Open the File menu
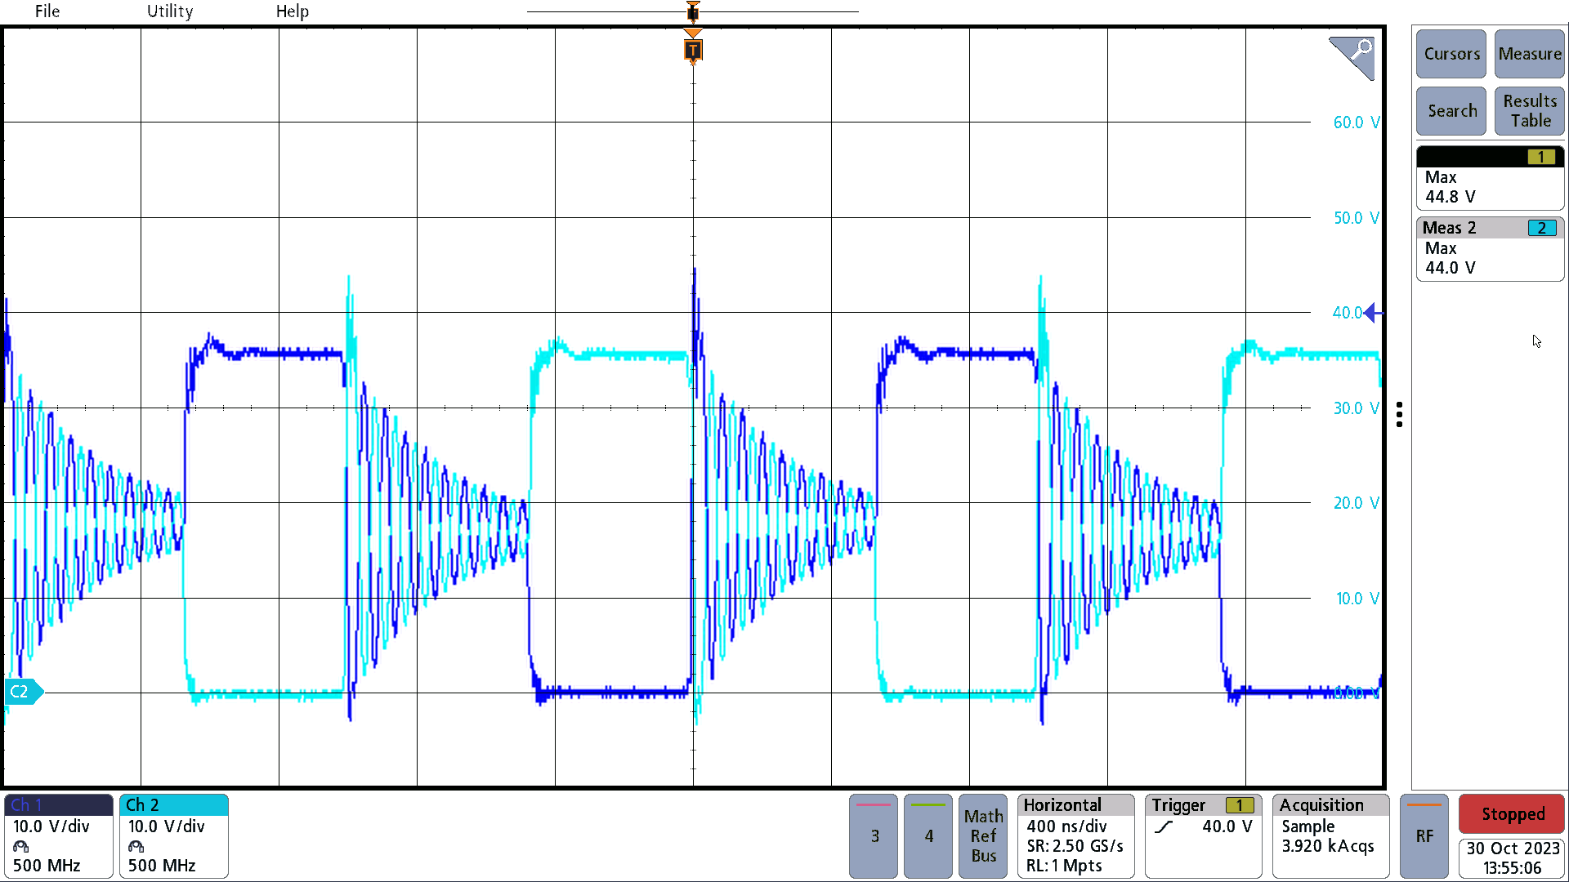 tap(47, 11)
